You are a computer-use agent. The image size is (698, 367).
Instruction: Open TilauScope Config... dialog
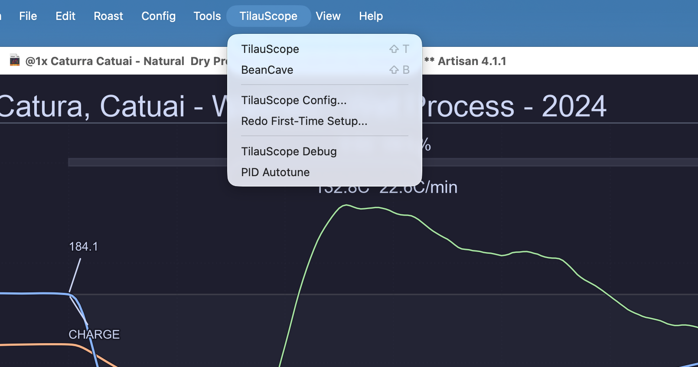click(325, 100)
